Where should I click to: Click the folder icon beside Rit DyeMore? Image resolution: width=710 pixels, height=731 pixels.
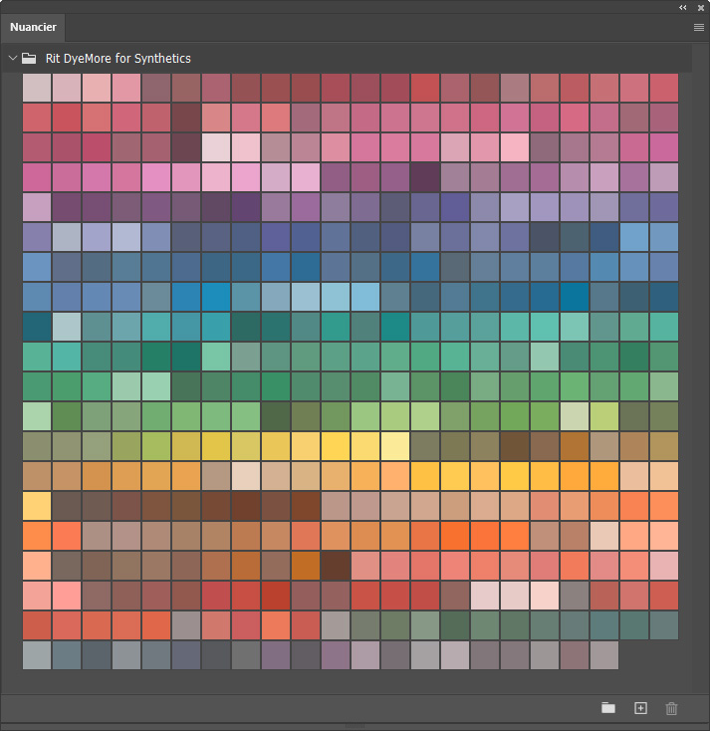[29, 59]
